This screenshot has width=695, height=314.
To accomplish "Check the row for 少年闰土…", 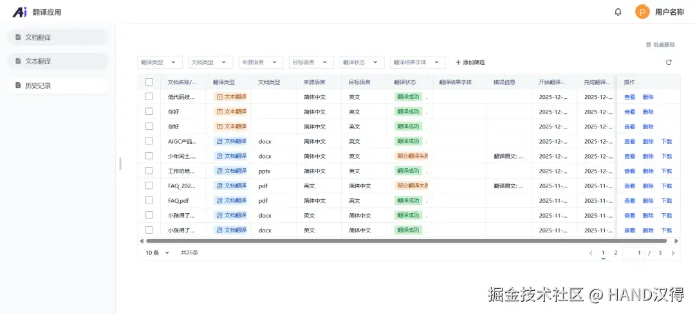I will [149, 155].
